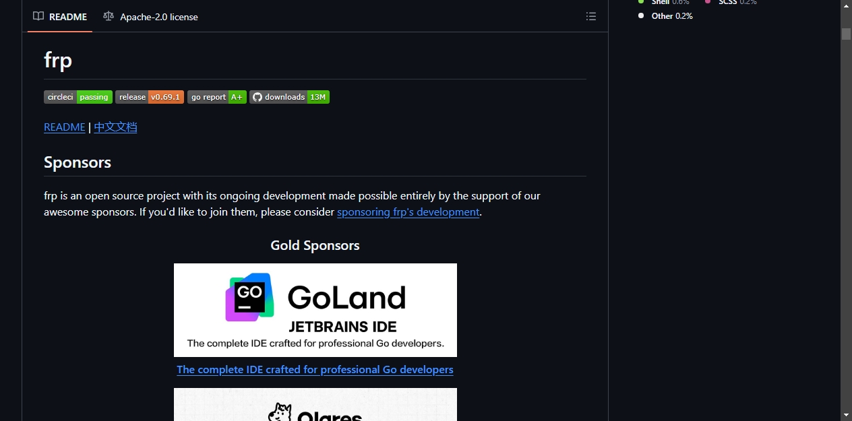This screenshot has height=421, width=852.
Task: Click the frp heading
Action: pyautogui.click(x=58, y=60)
